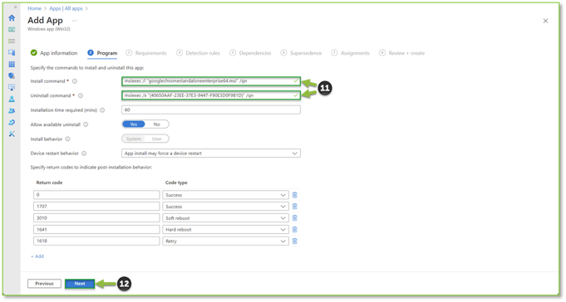Show info for Installation time required
This screenshot has width=566, height=302.
(102, 110)
